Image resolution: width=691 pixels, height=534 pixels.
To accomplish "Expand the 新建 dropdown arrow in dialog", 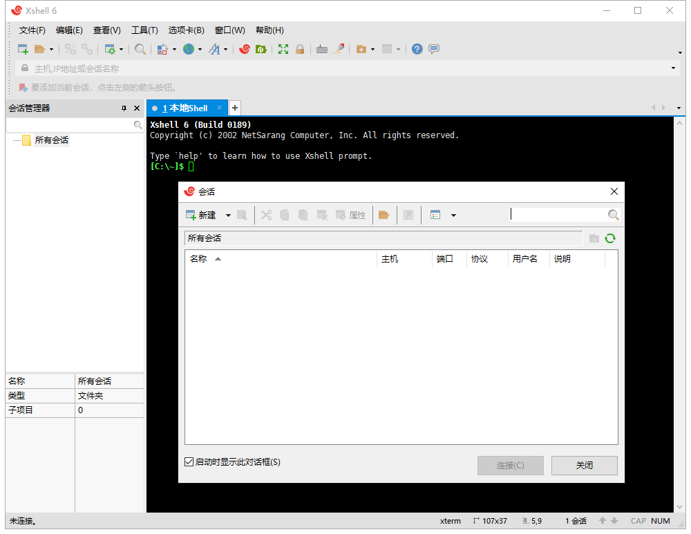I will (x=228, y=216).
